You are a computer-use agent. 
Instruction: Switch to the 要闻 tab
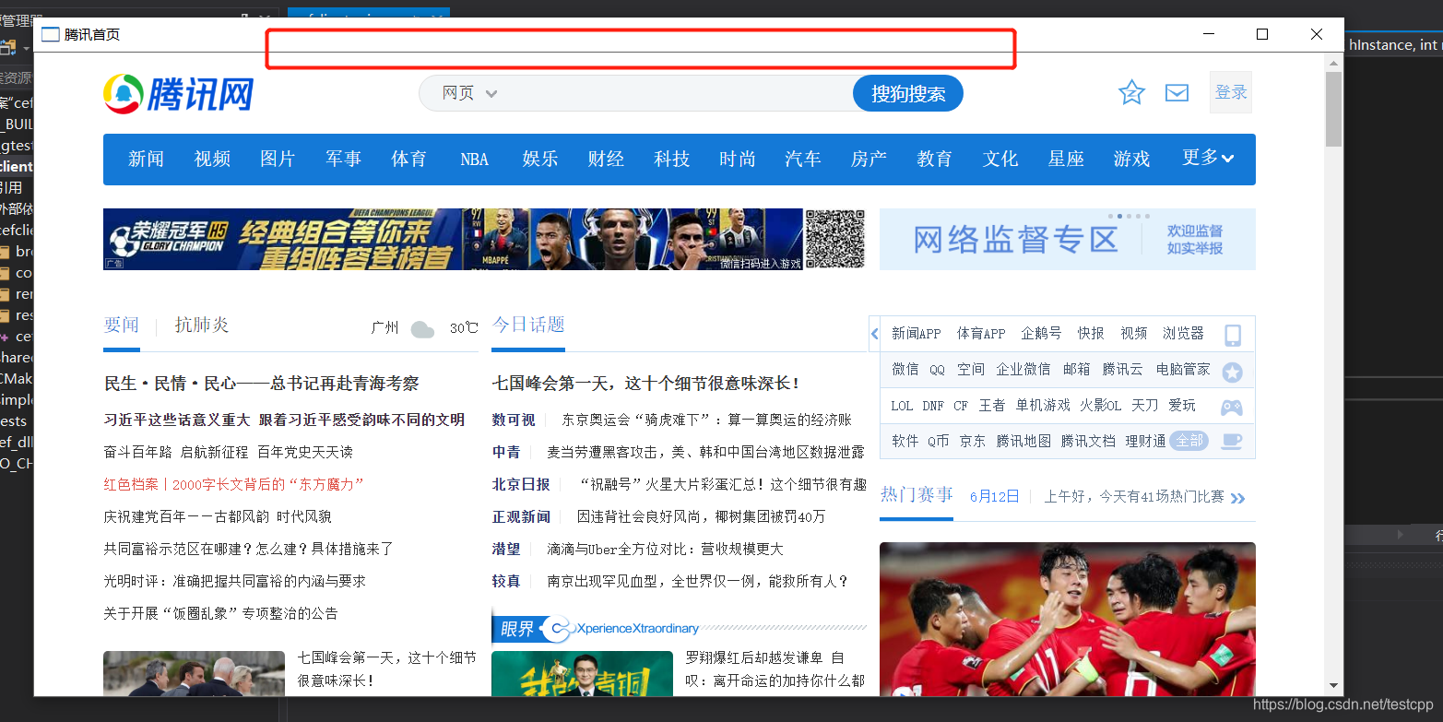click(122, 325)
